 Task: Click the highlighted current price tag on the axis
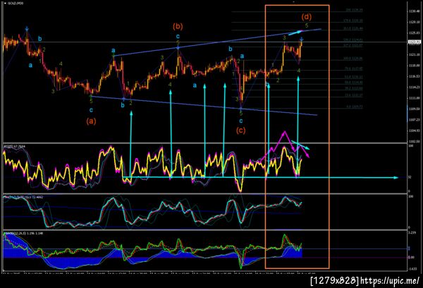(415, 42)
